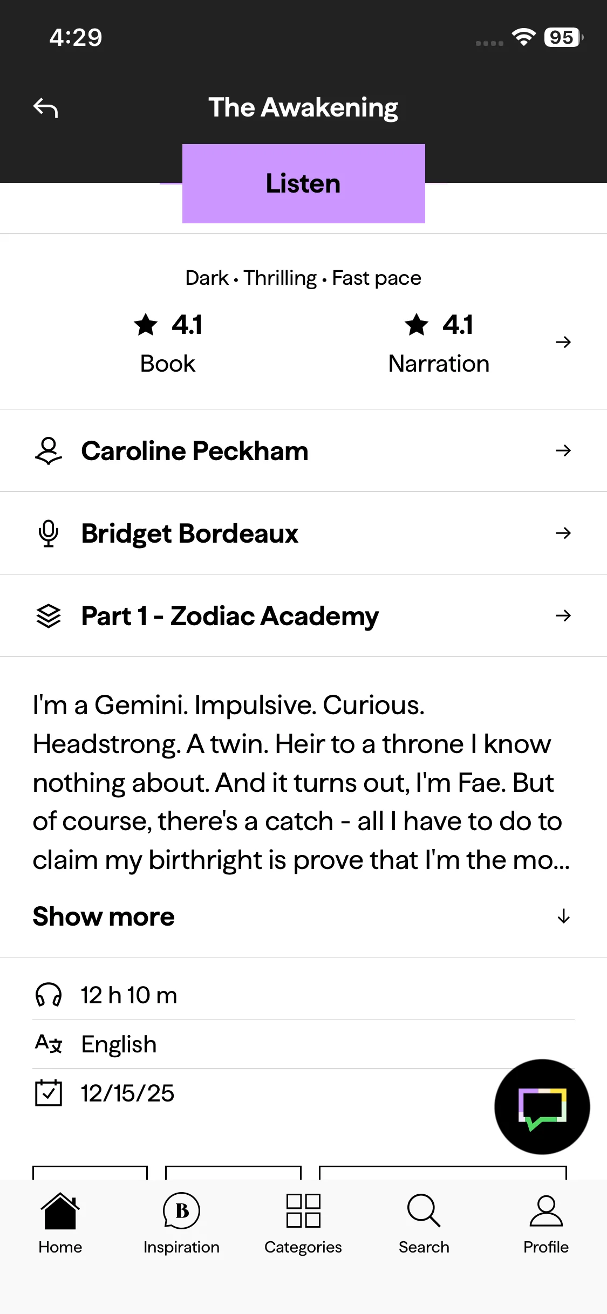Open the Part 1 - Zodiac Academy series

pyautogui.click(x=230, y=616)
